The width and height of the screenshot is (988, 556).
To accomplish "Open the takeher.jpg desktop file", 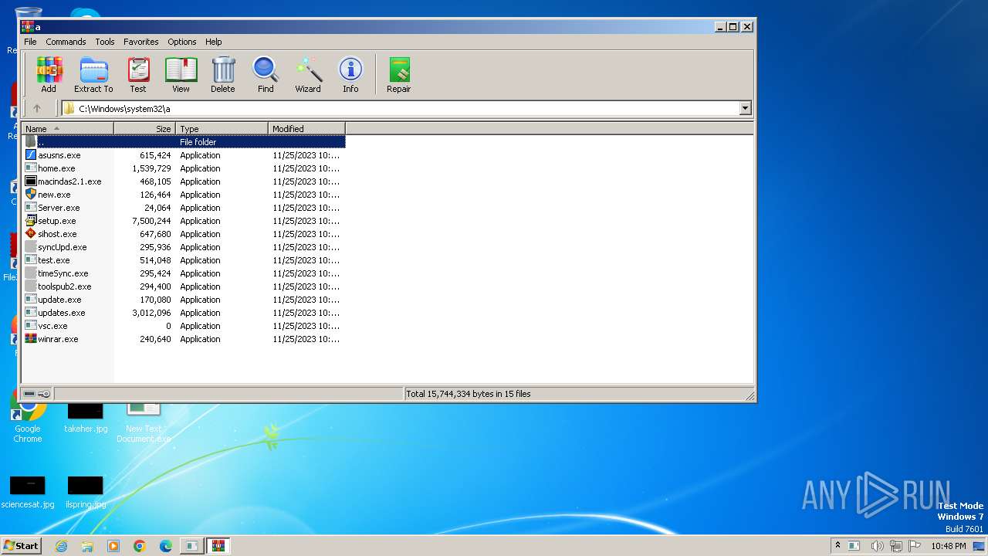I will [x=86, y=417].
